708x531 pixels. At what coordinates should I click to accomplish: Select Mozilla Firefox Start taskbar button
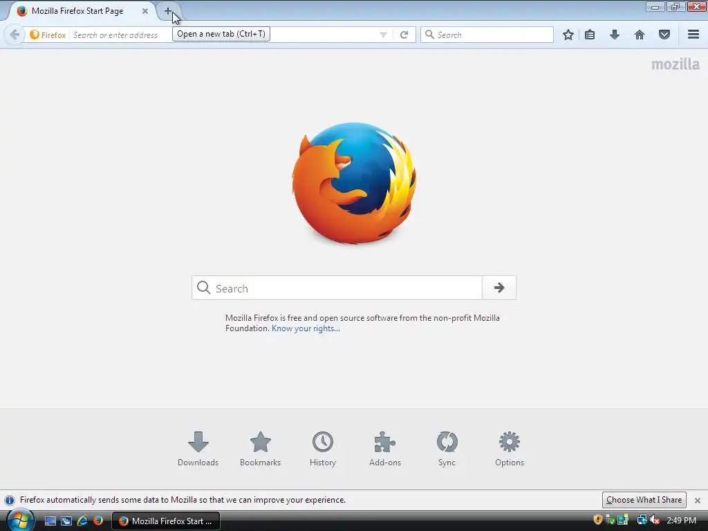click(x=166, y=521)
